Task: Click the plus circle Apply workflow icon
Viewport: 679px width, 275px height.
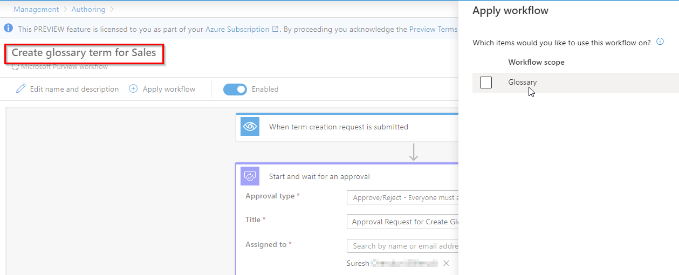Action: [x=133, y=89]
